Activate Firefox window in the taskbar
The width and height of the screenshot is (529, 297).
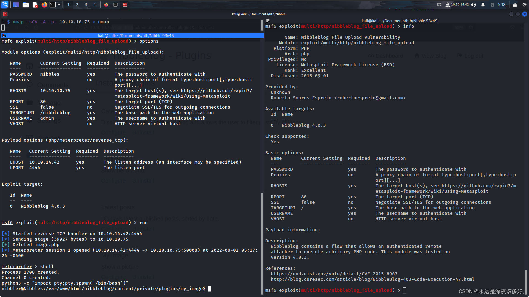pyautogui.click(x=106, y=5)
